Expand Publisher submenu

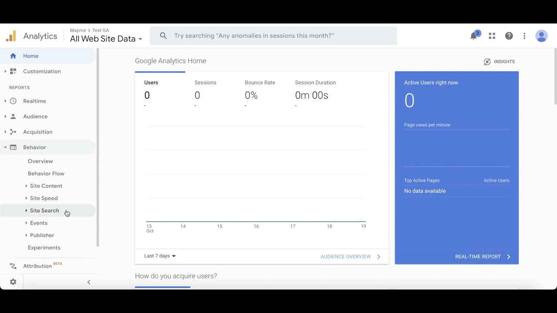[x=26, y=235]
